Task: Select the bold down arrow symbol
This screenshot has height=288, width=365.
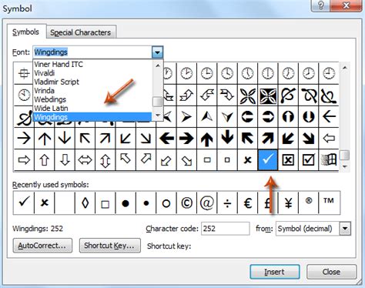Action: (227, 139)
